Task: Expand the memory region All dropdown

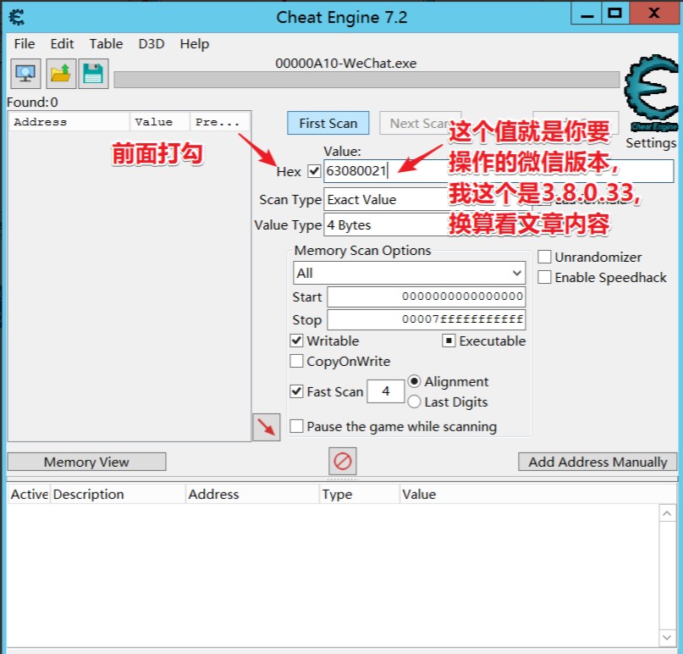Action: click(409, 273)
